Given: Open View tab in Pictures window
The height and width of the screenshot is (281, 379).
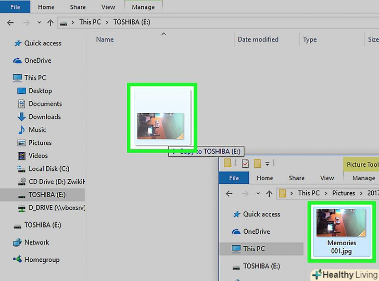Looking at the screenshot, I should tap(327, 178).
